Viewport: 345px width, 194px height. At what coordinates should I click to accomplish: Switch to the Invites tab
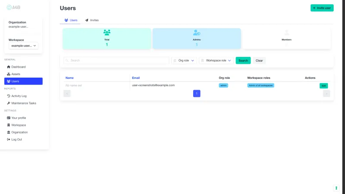92,20
